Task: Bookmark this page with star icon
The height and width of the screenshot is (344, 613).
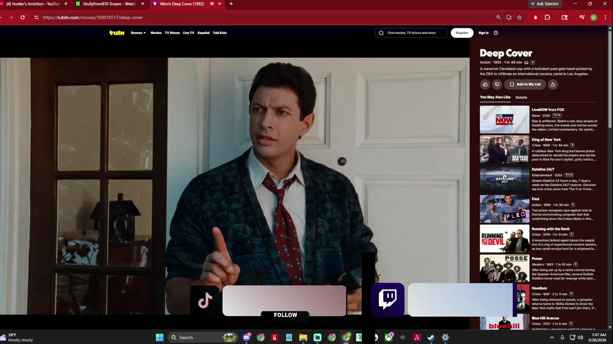Action: [x=519, y=17]
